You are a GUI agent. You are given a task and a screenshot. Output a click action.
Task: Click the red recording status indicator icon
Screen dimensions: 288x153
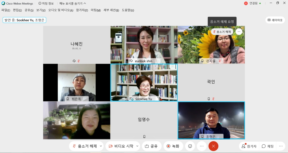(x=246, y=3)
